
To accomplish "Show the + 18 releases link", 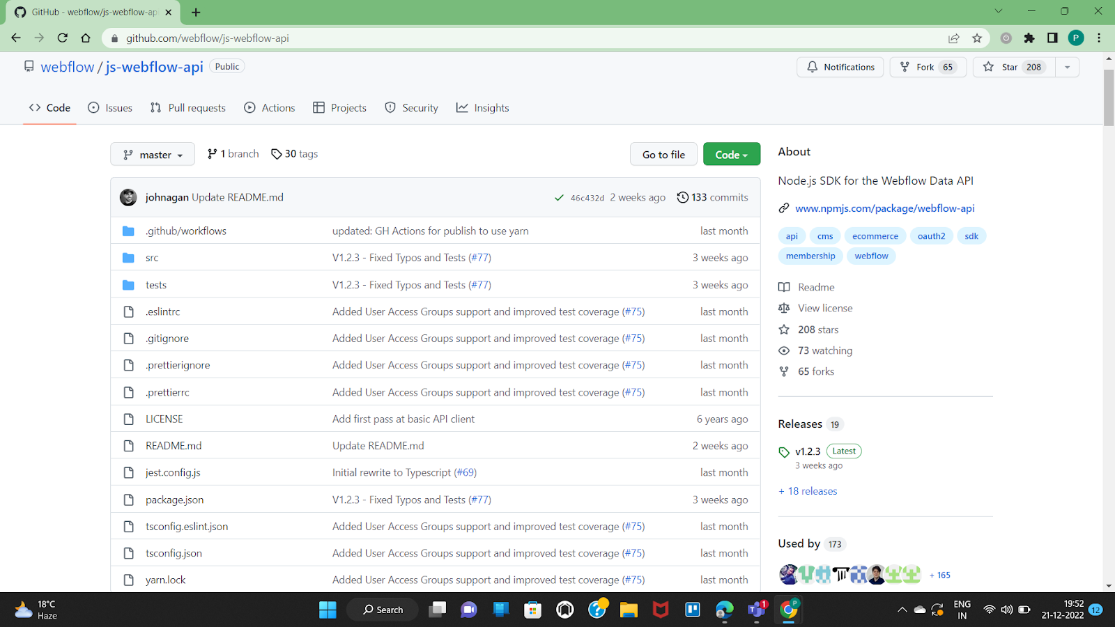I will (x=808, y=491).
